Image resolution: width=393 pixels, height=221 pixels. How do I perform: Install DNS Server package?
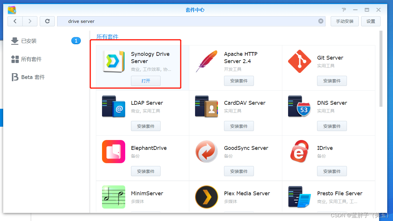[332, 126]
